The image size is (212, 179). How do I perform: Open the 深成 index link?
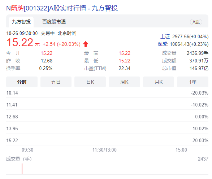[x=163, y=44]
